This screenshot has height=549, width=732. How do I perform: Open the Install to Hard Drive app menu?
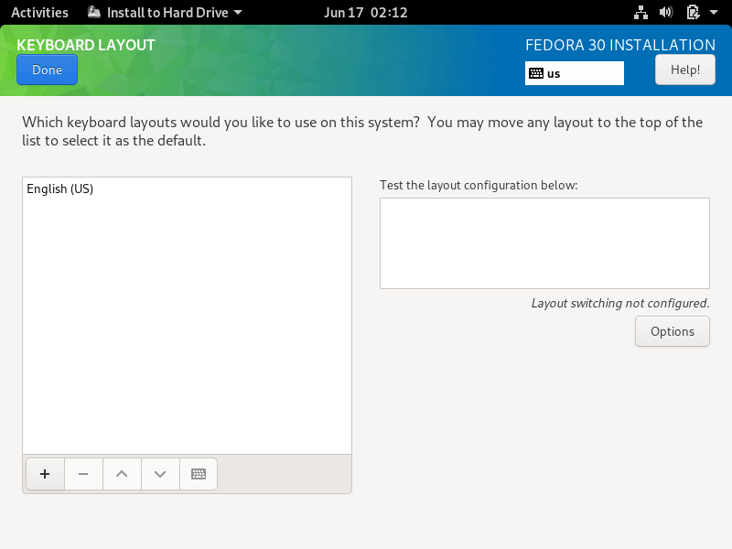165,12
